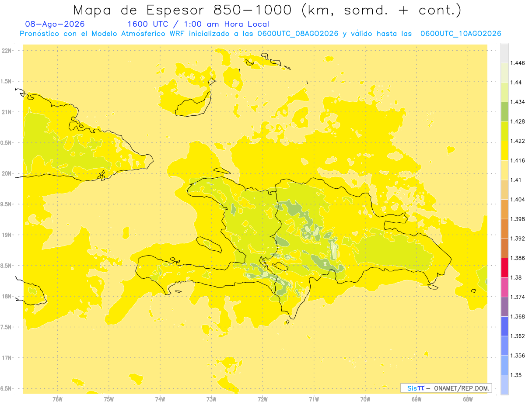This screenshot has height=405, width=525.
Task: Click the colorbar value '1.434'
Action: tap(518, 102)
